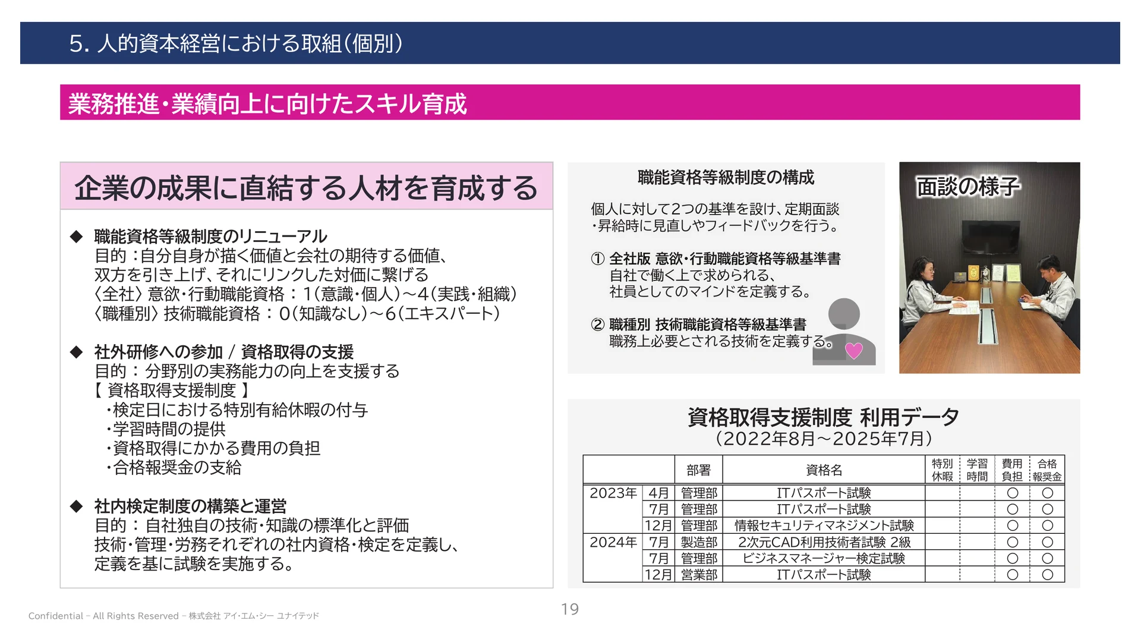Screen dimensions: 1141x642
Task: Click the heading 職能資格等級制度の構成
Action: (726, 177)
